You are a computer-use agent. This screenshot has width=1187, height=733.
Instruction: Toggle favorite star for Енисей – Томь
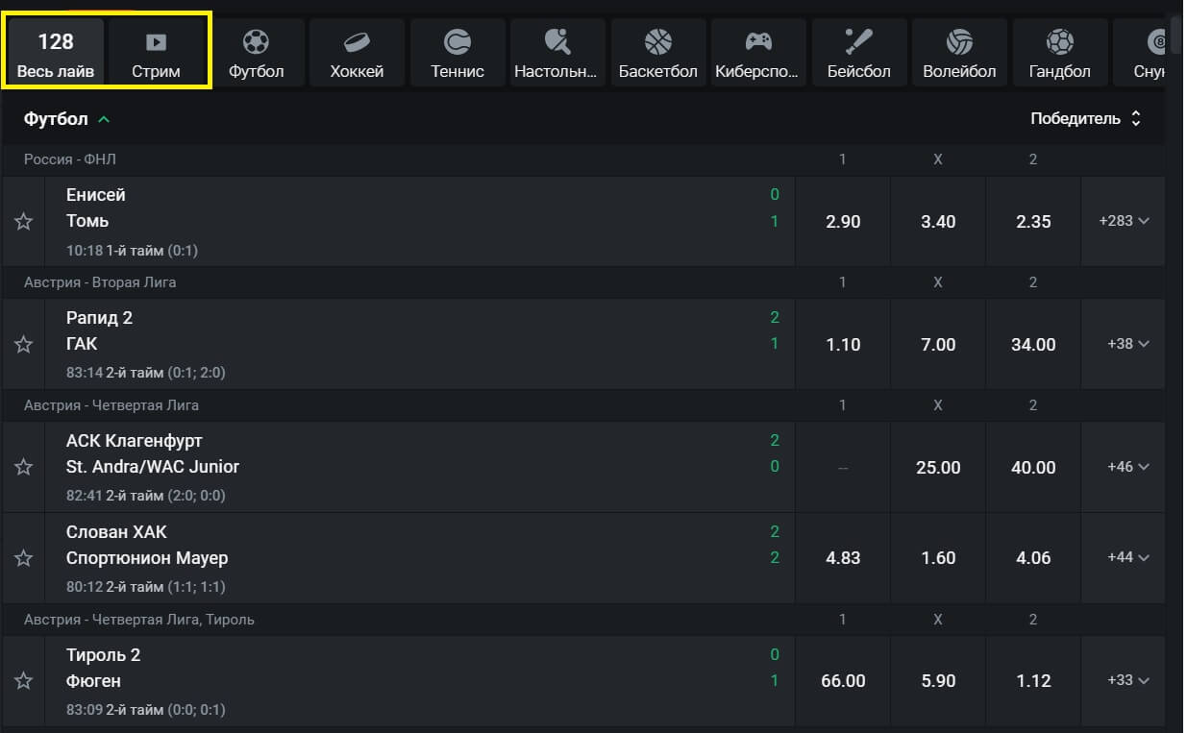pos(24,222)
